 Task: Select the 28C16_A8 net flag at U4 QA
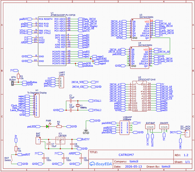[x=162, y=52]
